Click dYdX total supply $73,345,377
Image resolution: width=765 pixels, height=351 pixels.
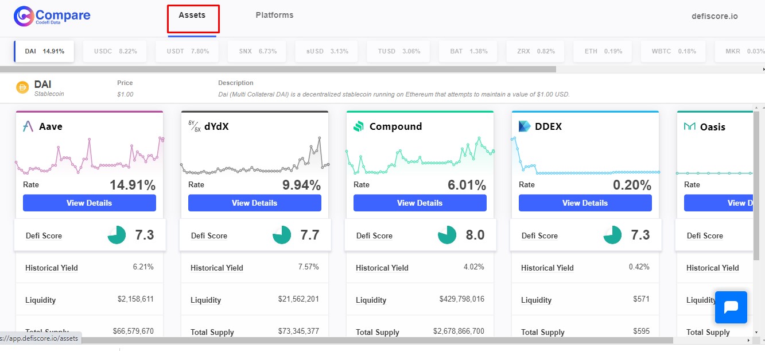(298, 331)
